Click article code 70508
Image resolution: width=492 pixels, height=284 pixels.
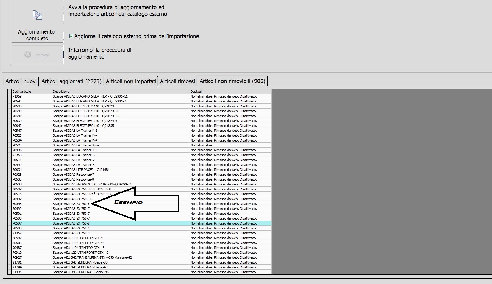tap(17, 228)
